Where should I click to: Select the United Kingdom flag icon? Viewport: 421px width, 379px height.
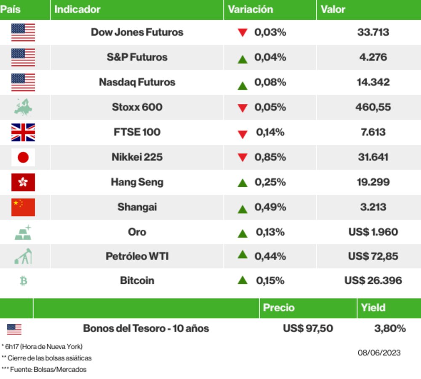click(x=23, y=132)
